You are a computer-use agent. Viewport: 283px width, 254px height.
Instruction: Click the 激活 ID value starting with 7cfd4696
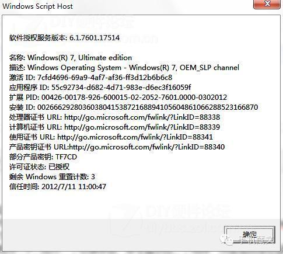tap(104, 78)
